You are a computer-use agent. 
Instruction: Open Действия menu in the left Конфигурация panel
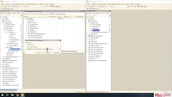(3, 13)
